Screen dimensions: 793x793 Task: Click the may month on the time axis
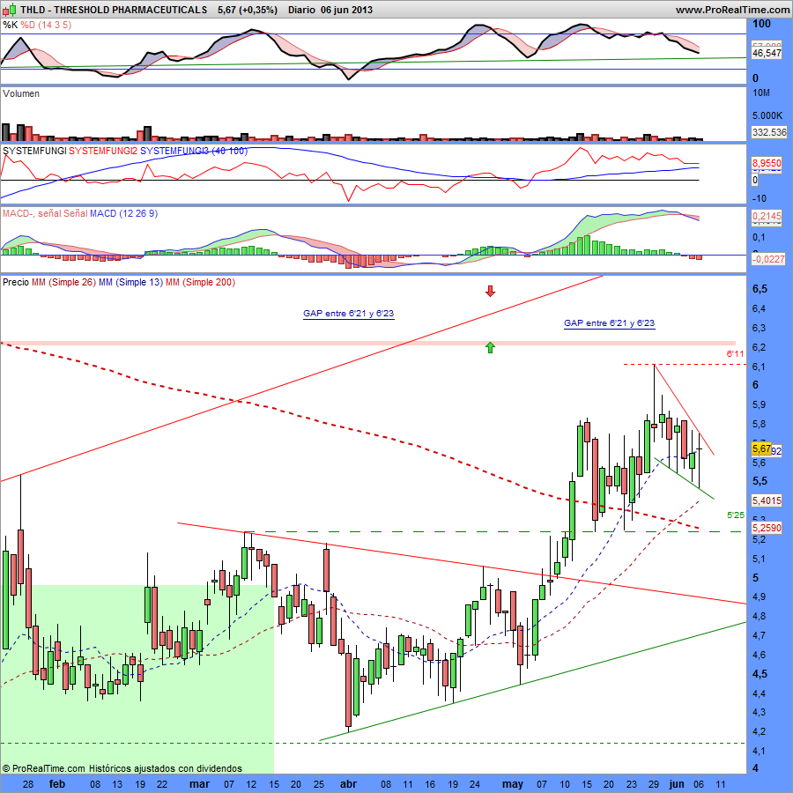pos(512,784)
